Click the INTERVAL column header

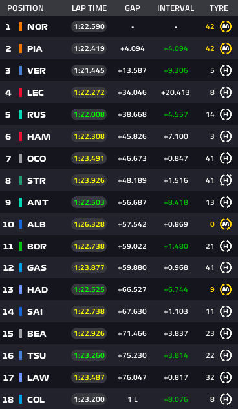pos(175,8)
